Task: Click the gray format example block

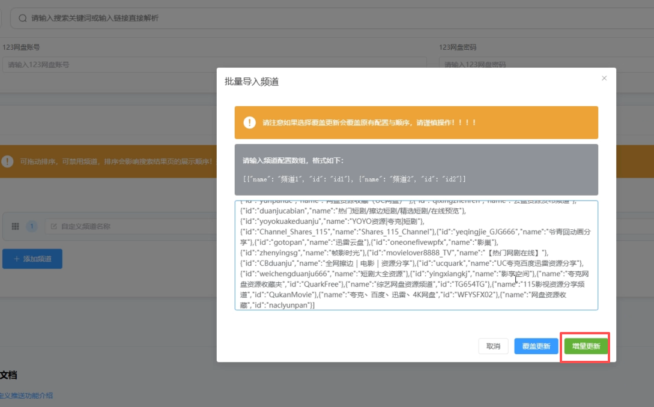Action: pyautogui.click(x=416, y=169)
